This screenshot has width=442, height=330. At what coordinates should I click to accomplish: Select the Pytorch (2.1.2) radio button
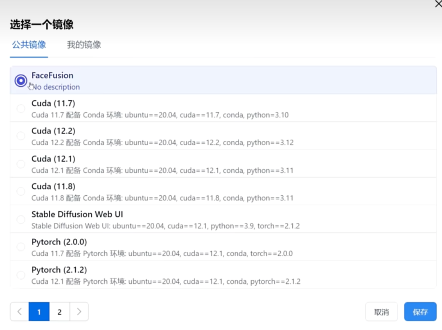pos(21,275)
